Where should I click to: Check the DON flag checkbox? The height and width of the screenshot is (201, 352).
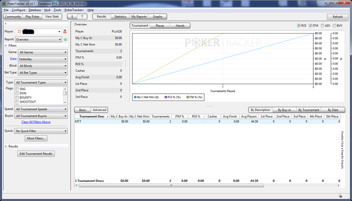pos(17,93)
